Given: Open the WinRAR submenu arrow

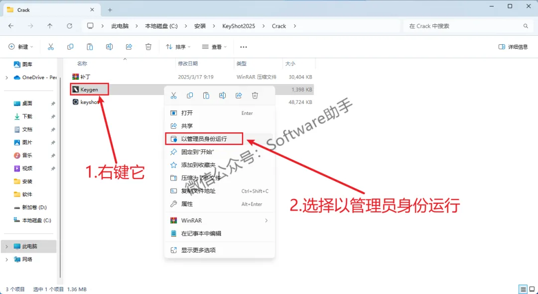Looking at the screenshot, I should pos(266,221).
